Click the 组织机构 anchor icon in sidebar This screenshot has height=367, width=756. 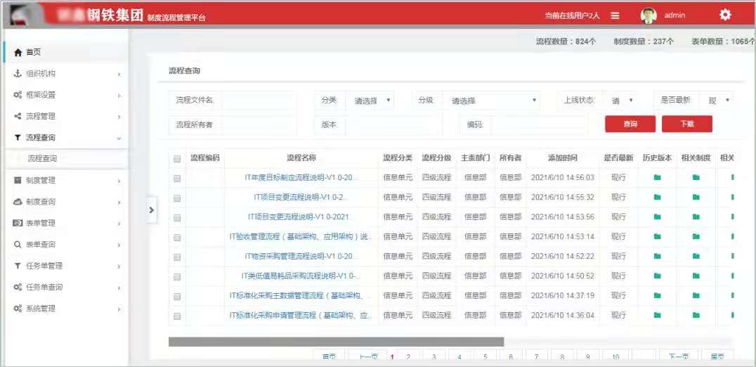pyautogui.click(x=18, y=74)
